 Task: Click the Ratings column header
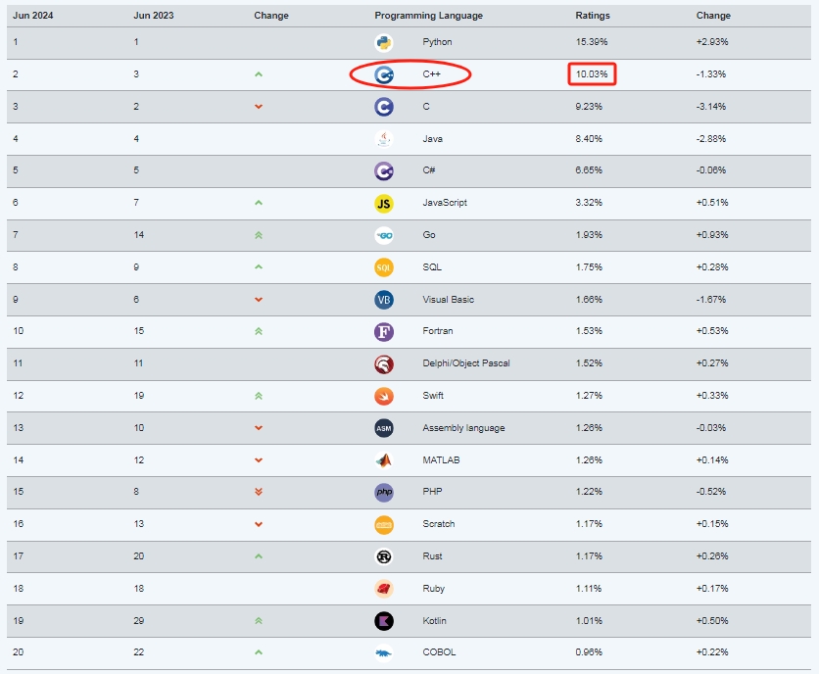(593, 16)
